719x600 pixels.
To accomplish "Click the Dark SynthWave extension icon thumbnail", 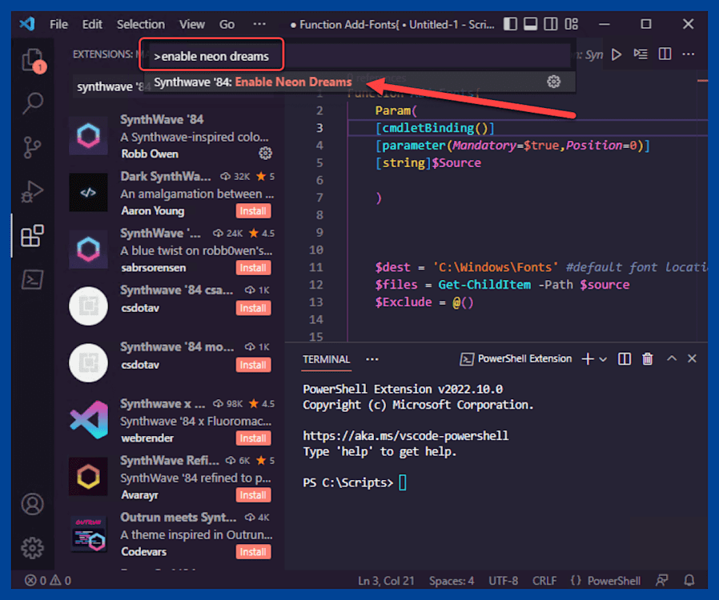I will pos(88,192).
